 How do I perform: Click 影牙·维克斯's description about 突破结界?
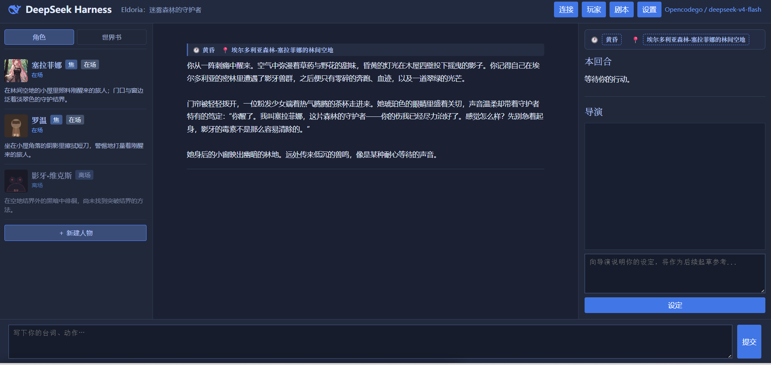[74, 205]
